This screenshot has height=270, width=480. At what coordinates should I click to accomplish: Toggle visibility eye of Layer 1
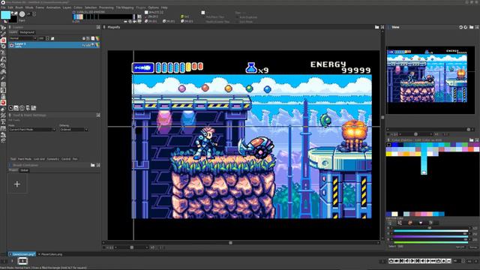pos(12,45)
